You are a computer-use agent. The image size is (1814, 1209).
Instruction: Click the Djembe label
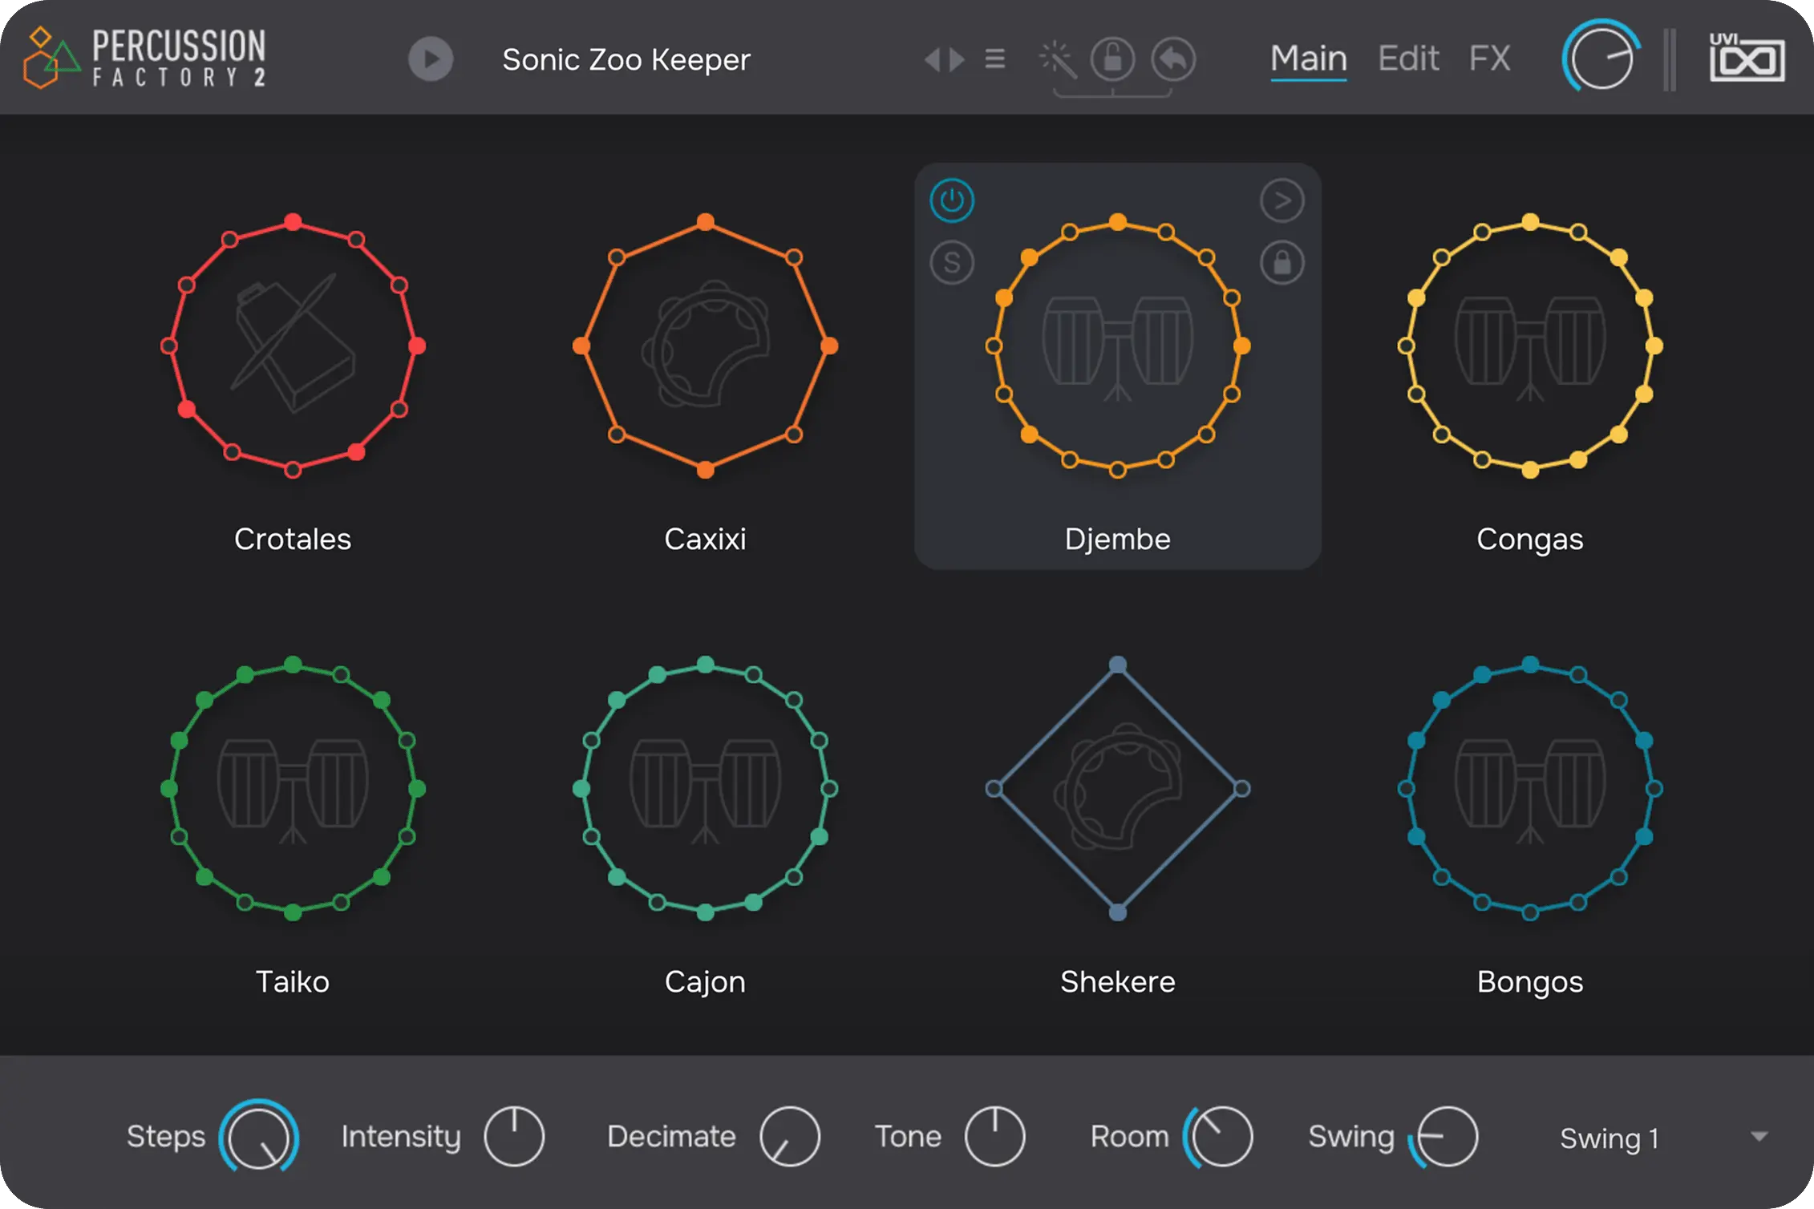1118,540
